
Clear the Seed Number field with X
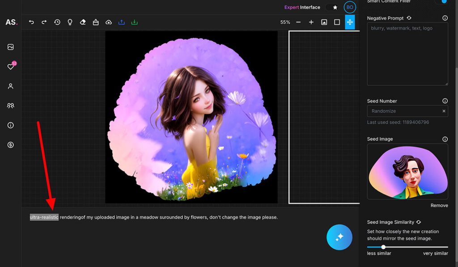444,111
